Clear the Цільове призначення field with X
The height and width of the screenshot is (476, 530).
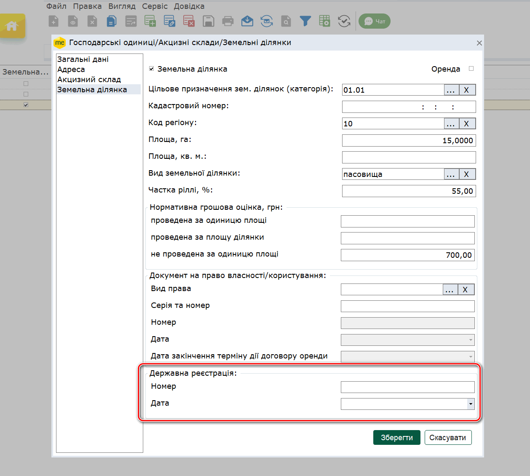(466, 90)
